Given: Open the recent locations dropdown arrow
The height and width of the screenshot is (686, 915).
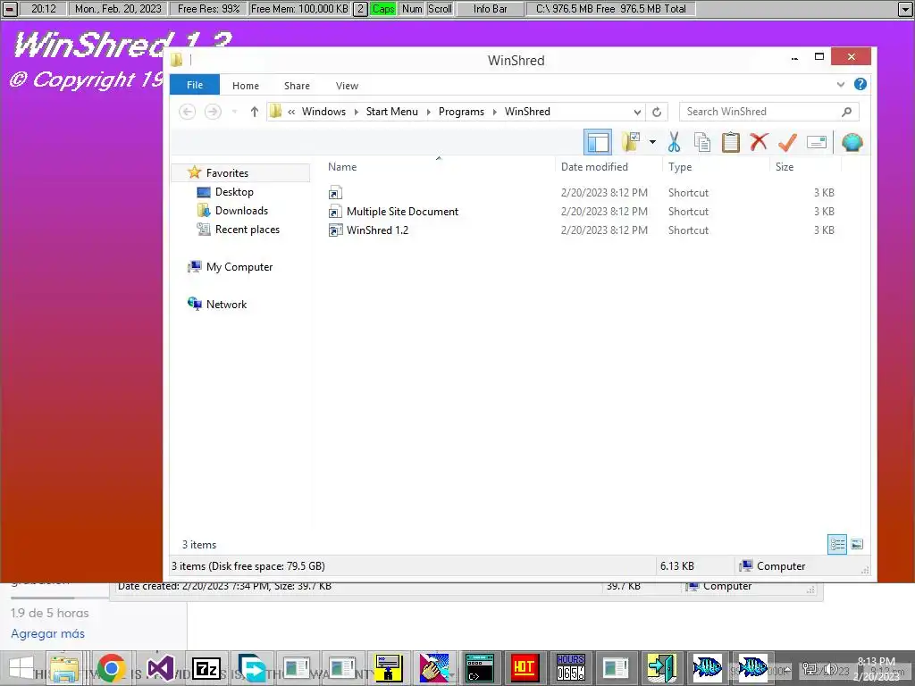Looking at the screenshot, I should 235,112.
